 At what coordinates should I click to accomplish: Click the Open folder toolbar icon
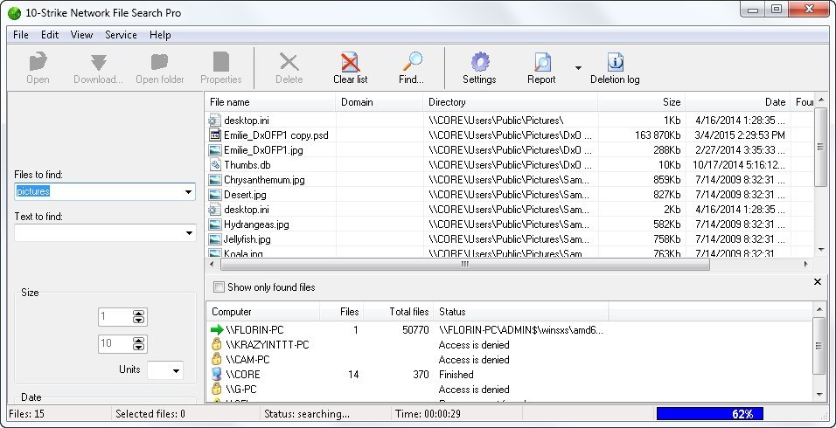click(159, 62)
